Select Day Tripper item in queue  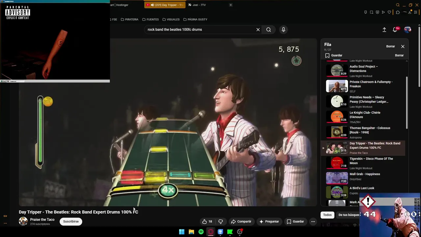[363, 148]
